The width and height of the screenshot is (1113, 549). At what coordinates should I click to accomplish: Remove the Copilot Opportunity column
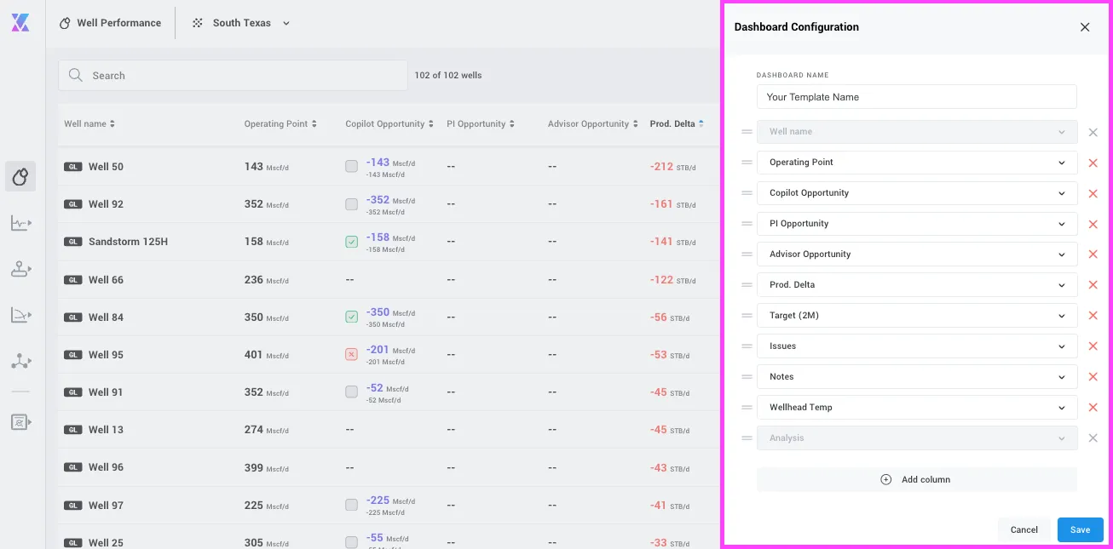tap(1093, 193)
